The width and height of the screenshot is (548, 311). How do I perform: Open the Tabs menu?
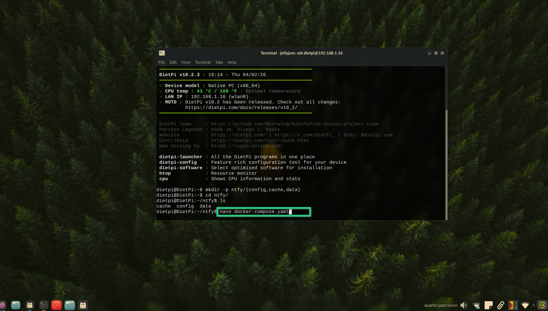(x=219, y=62)
